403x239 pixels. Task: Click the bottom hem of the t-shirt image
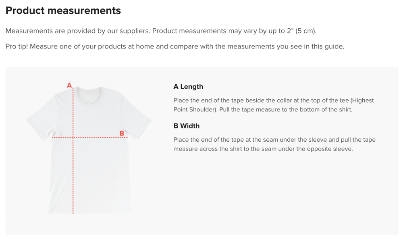pos(91,212)
